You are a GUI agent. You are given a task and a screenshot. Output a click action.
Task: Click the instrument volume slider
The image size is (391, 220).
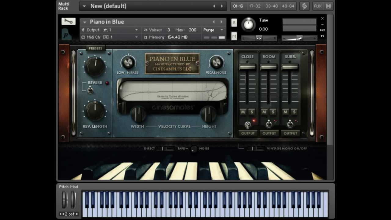point(299,38)
